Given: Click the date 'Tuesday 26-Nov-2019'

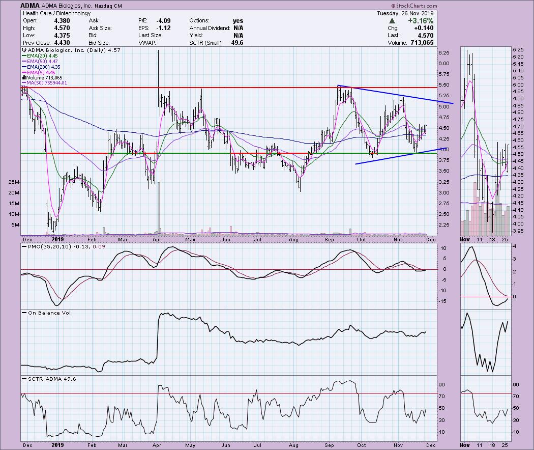Looking at the screenshot, I should pyautogui.click(x=405, y=13).
